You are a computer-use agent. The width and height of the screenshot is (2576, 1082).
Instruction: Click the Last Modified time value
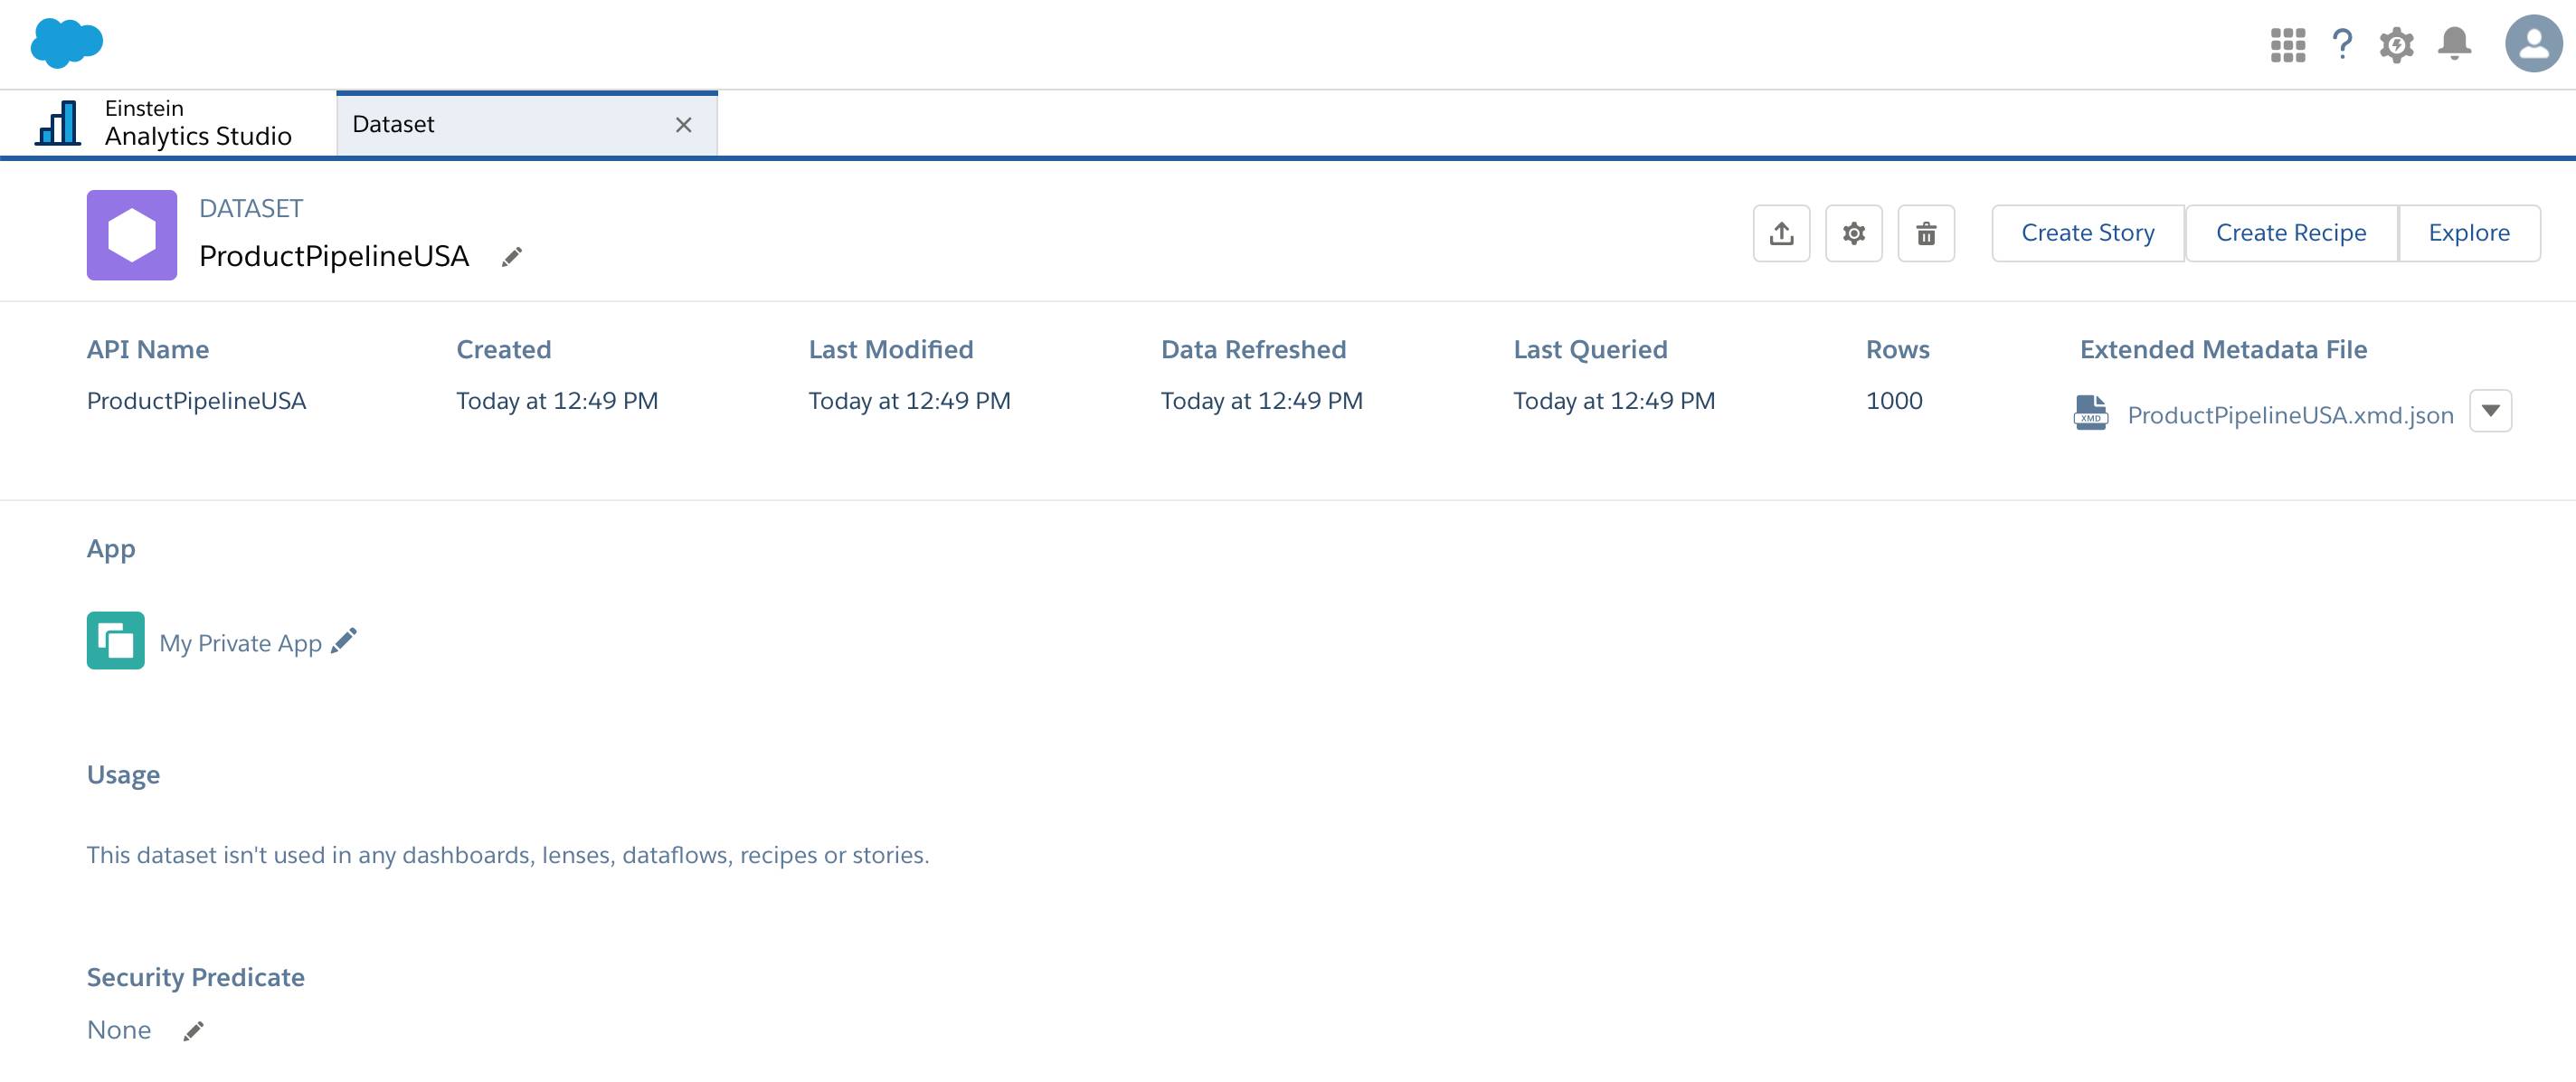(x=909, y=401)
